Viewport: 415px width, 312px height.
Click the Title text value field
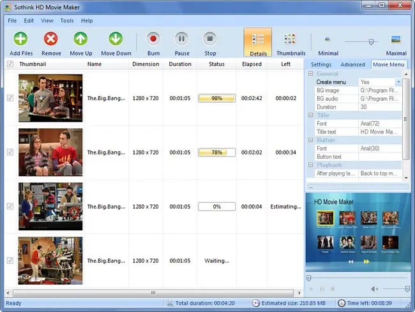point(379,131)
